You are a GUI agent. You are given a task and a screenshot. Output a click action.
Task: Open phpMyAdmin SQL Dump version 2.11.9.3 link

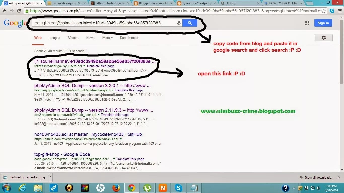94,110
